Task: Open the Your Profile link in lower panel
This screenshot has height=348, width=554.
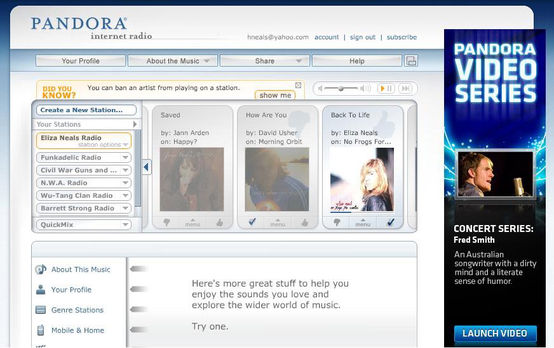Action: point(71,290)
